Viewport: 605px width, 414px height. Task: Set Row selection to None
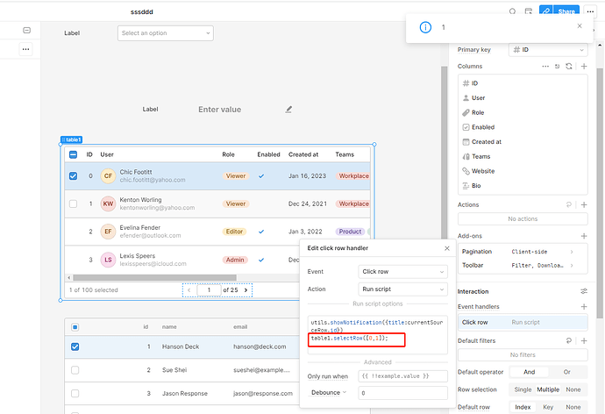tap(573, 389)
